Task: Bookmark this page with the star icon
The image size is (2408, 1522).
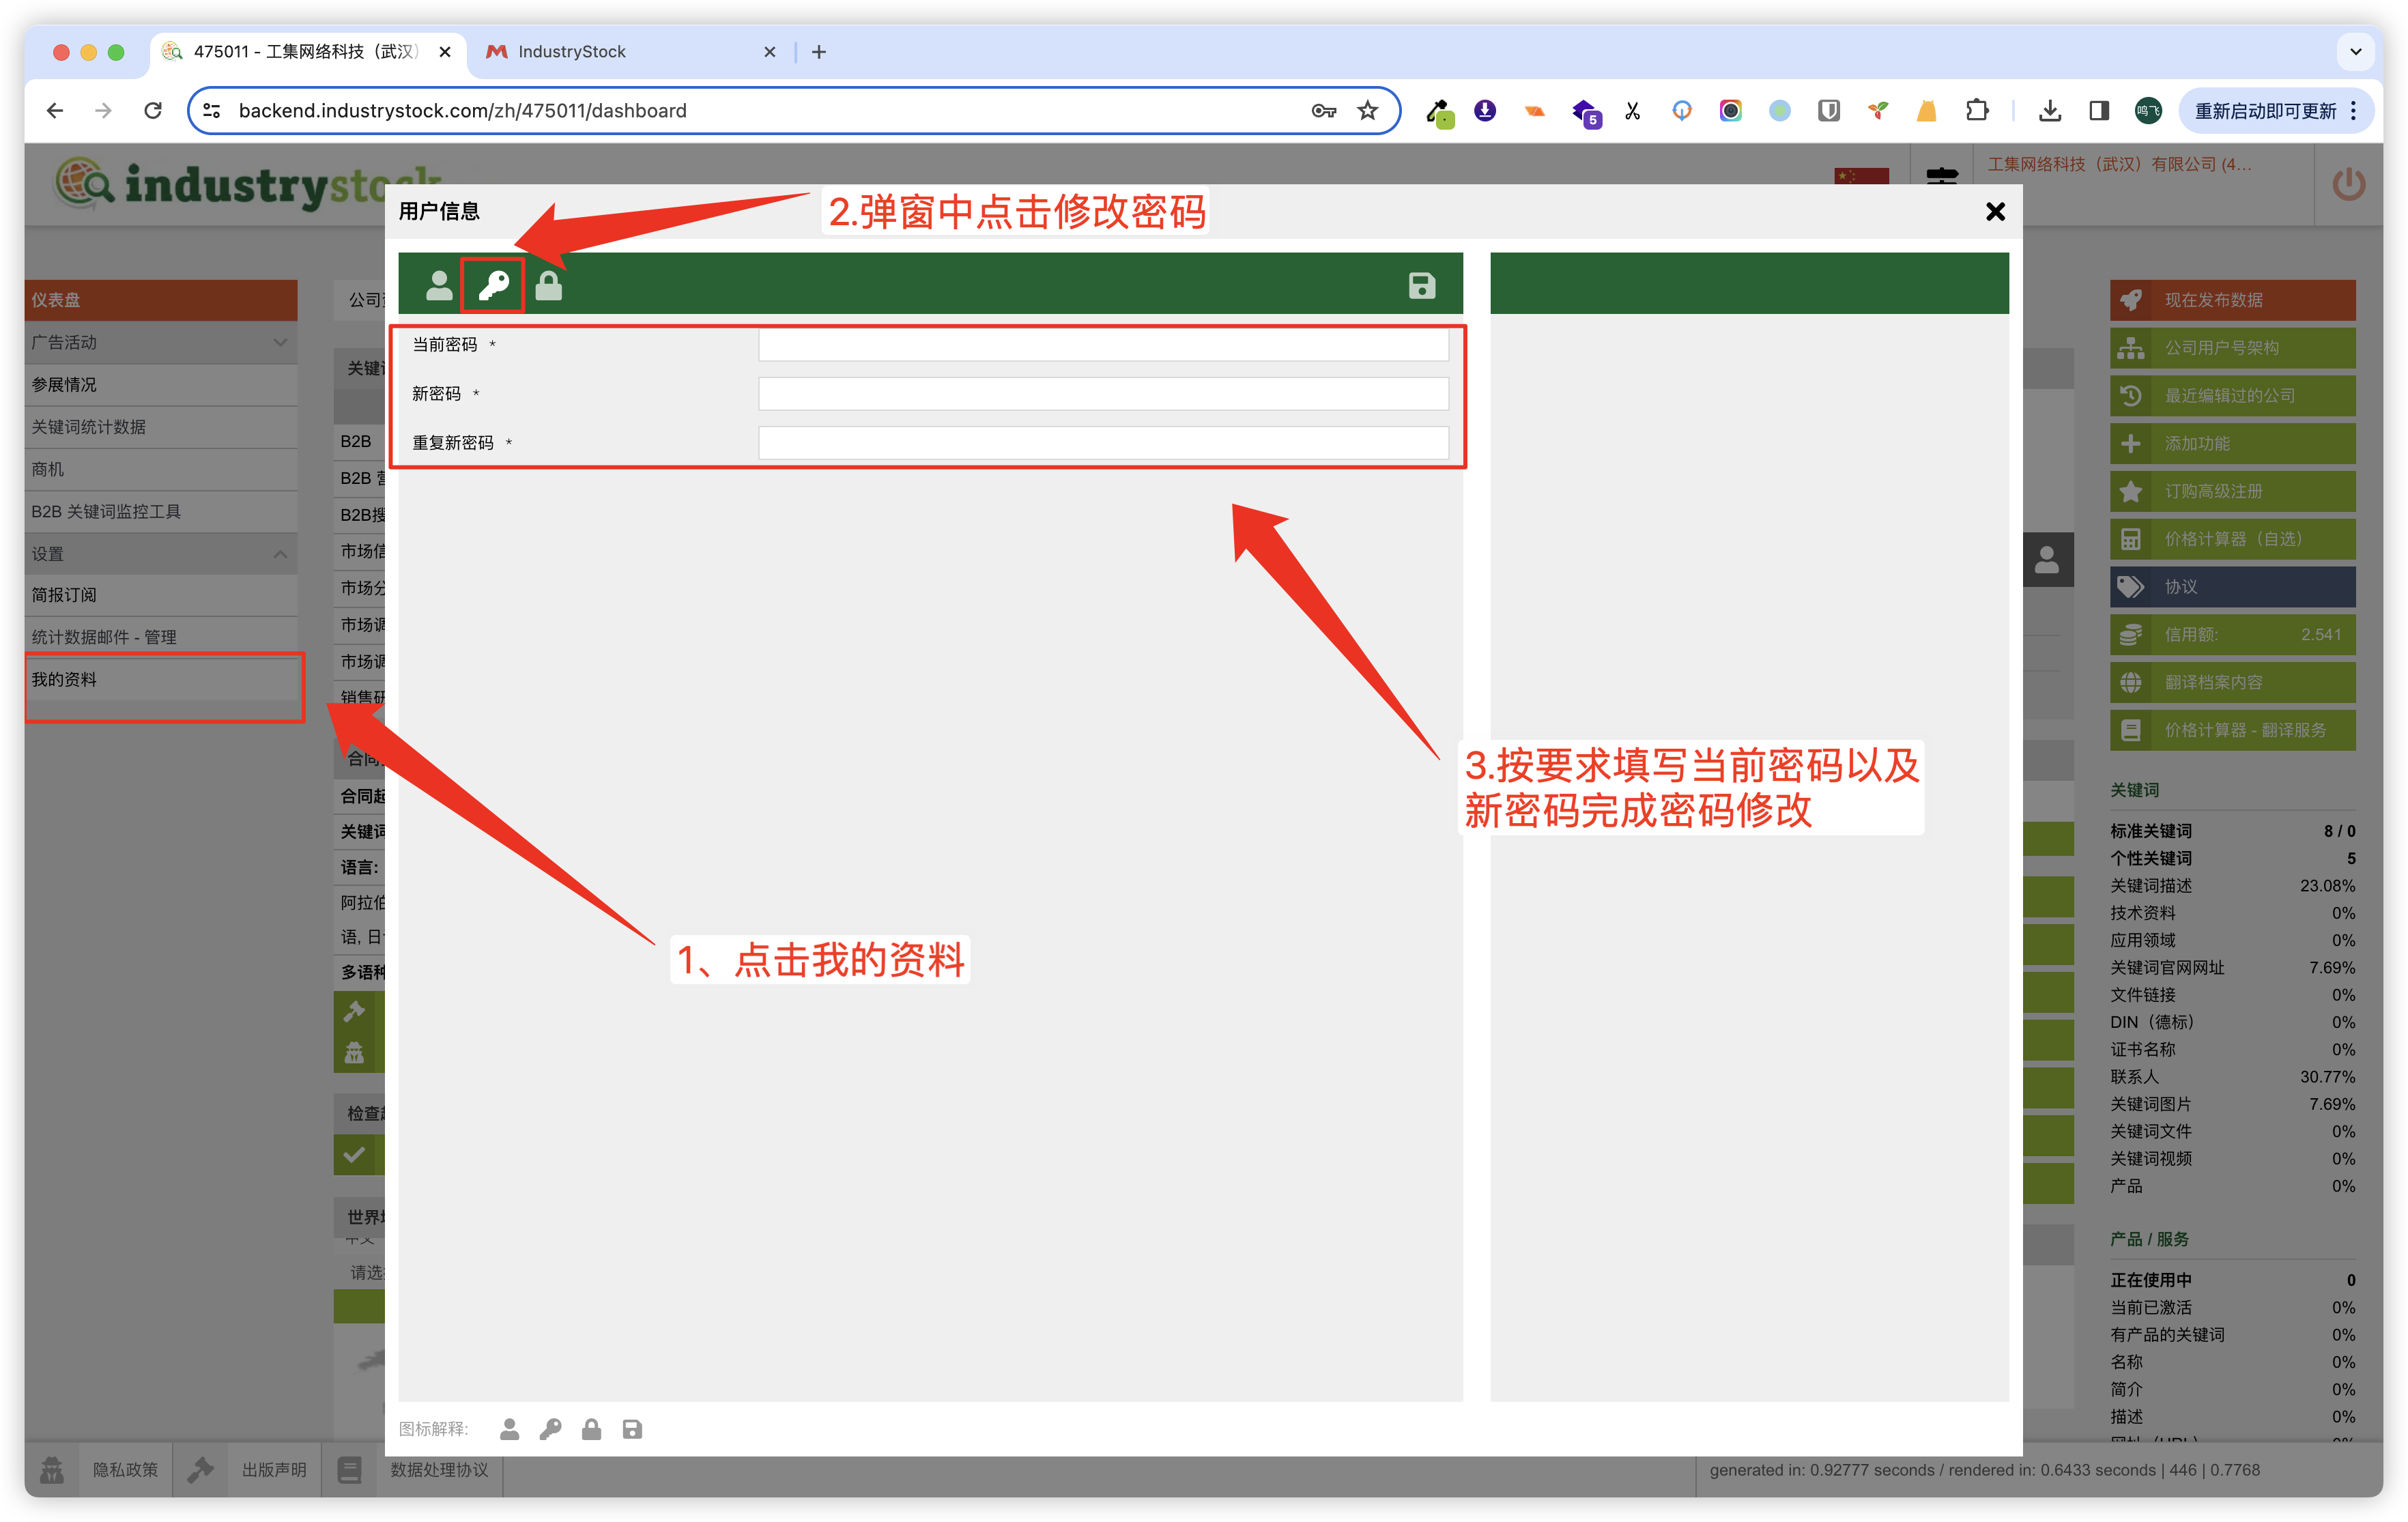Action: coord(1367,111)
